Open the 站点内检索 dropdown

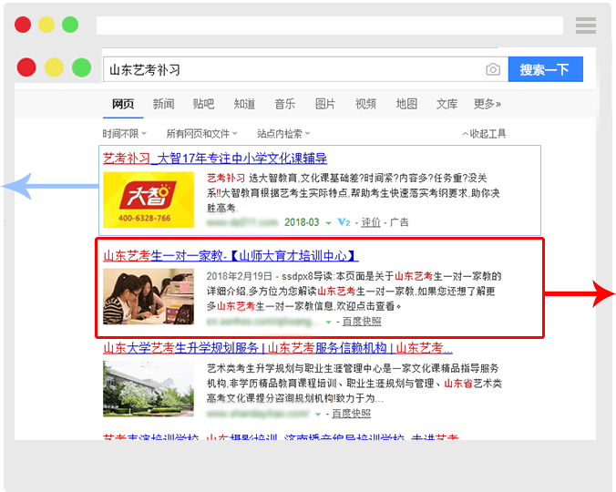283,134
